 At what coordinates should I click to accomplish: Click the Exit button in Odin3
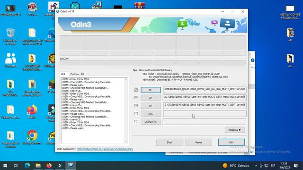(x=232, y=142)
